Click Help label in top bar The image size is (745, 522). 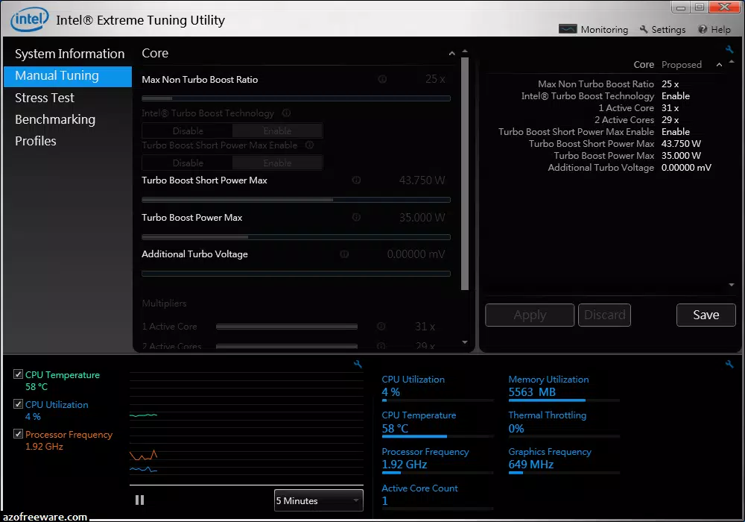[x=720, y=30]
